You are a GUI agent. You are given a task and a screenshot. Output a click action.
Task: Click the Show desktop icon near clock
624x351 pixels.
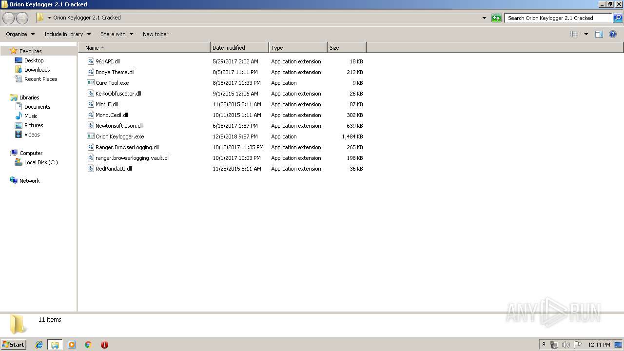618,345
